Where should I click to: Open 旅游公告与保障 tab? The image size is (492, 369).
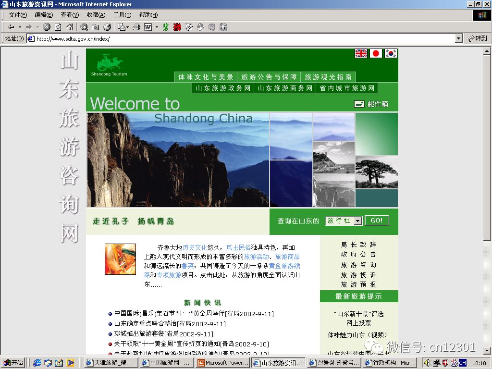(269, 77)
